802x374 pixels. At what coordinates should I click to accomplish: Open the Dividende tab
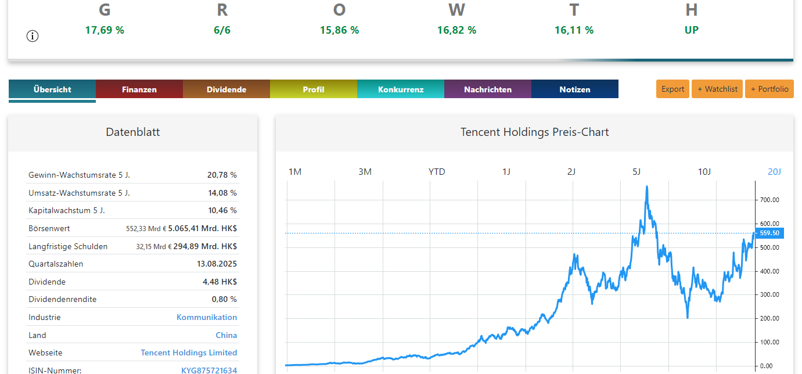226,89
